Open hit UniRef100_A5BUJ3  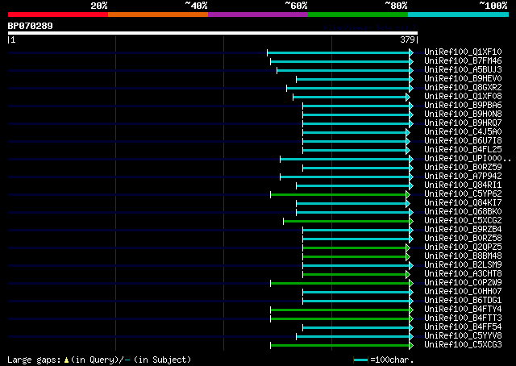tap(463, 70)
